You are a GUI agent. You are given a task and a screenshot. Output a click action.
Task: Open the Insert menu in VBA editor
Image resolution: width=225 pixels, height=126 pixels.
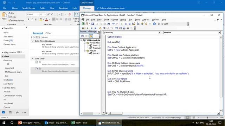(106, 20)
